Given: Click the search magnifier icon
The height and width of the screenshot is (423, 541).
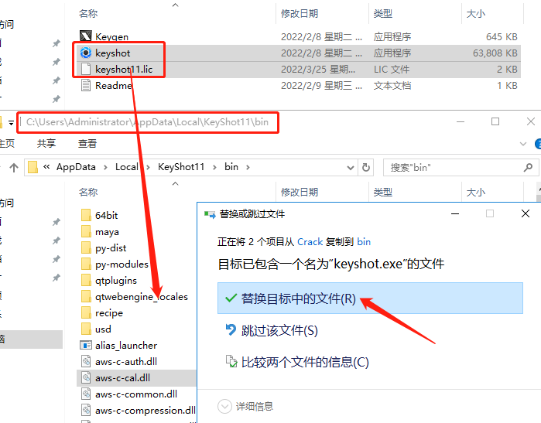Looking at the screenshot, I should point(528,168).
